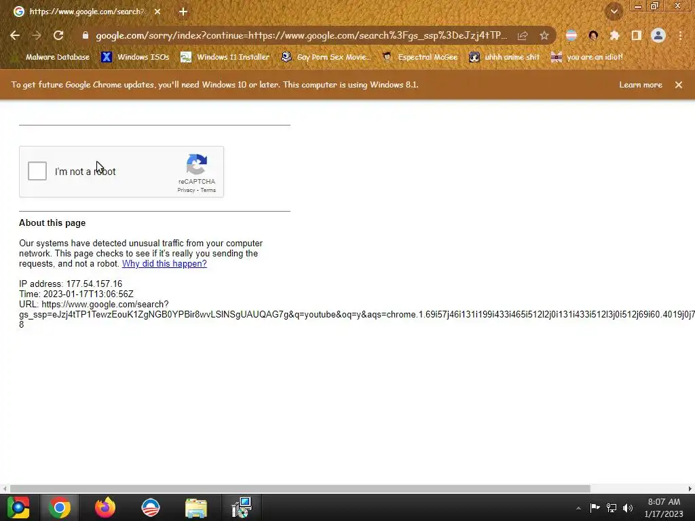
Task: Open network status tray icon
Action: [612, 507]
